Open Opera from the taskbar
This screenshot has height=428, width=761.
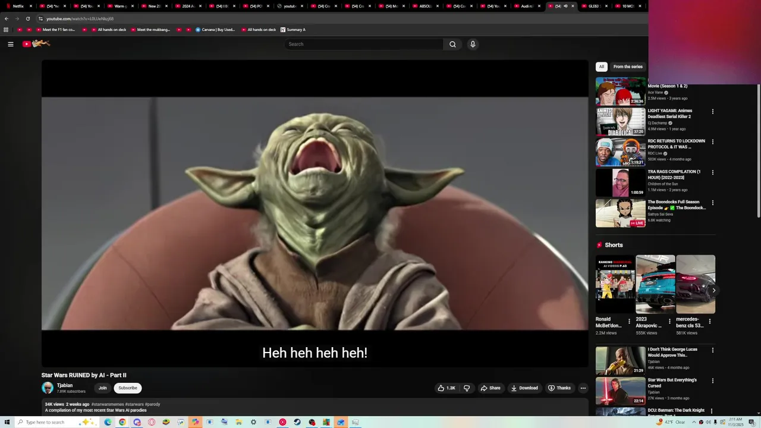click(152, 422)
